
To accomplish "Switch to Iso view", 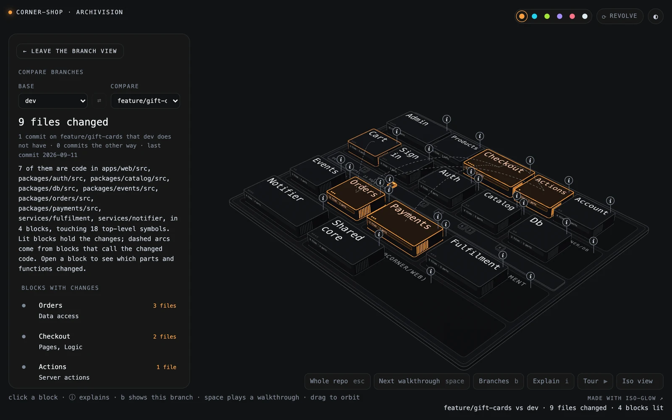I will point(640,381).
